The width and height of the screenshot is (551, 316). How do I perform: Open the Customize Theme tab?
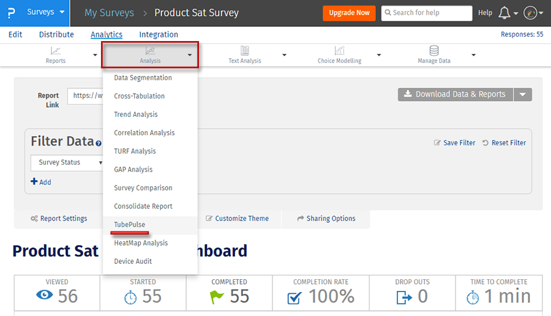point(238,219)
